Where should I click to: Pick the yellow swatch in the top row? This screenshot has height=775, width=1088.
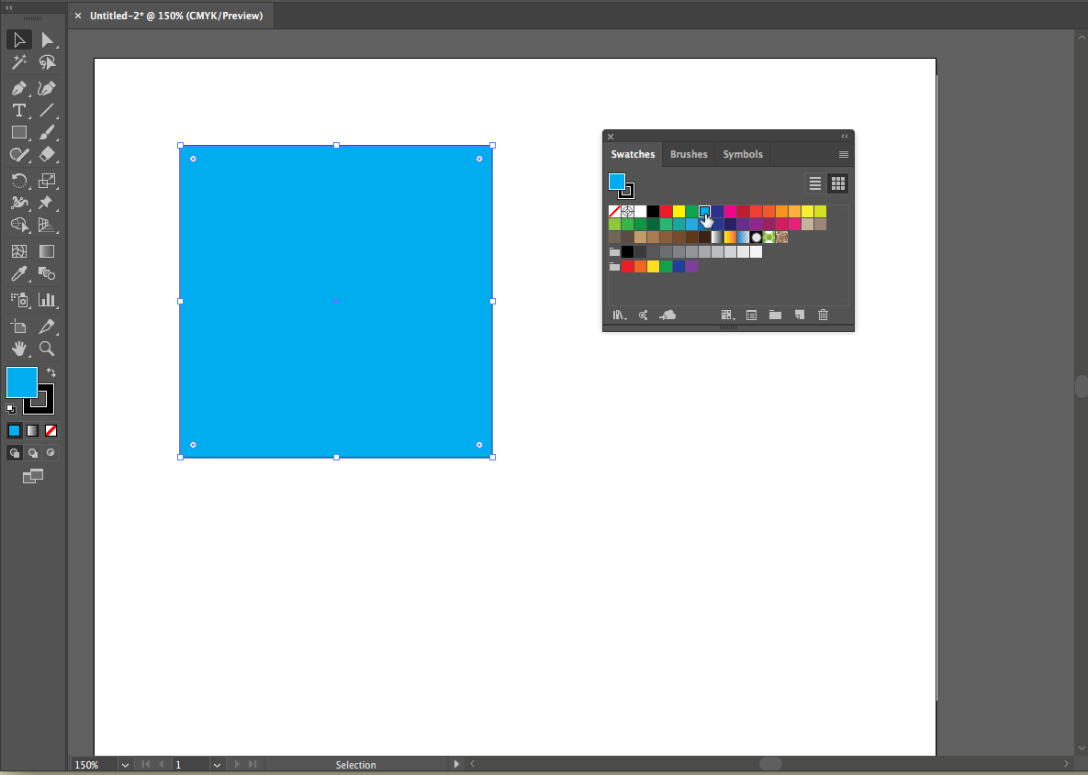click(679, 212)
